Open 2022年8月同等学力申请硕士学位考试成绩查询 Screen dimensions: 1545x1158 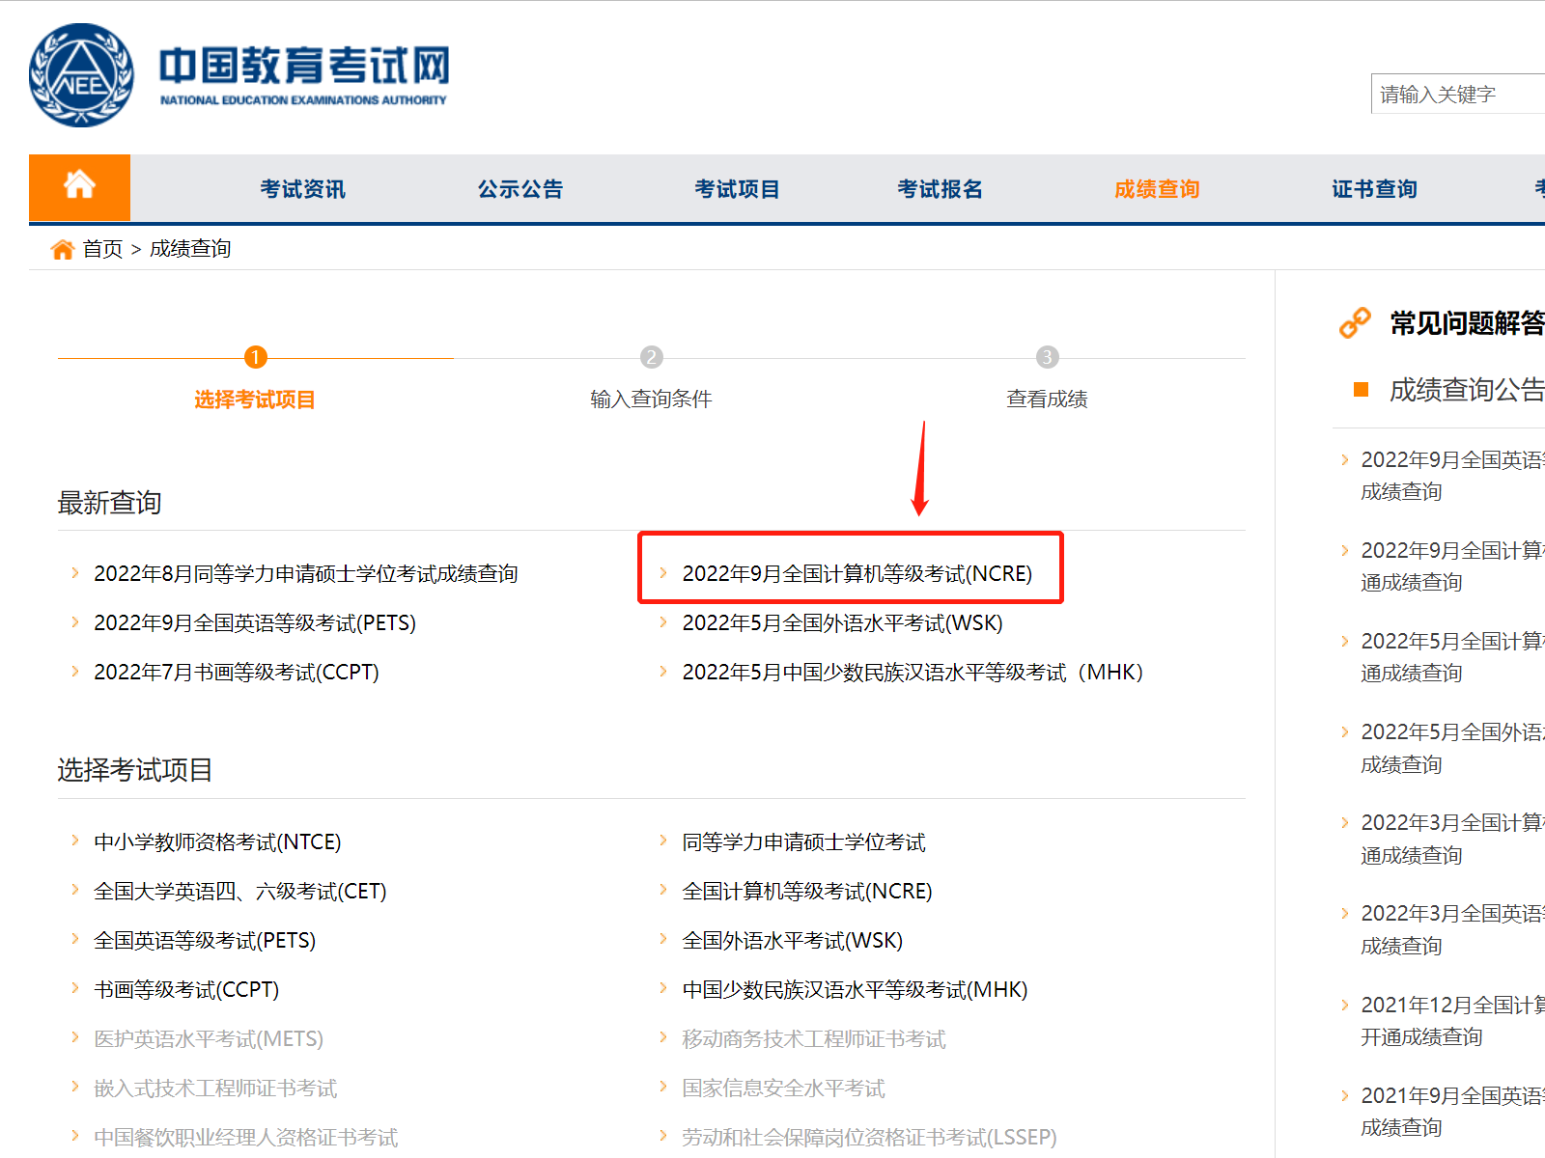pyautogui.click(x=306, y=574)
